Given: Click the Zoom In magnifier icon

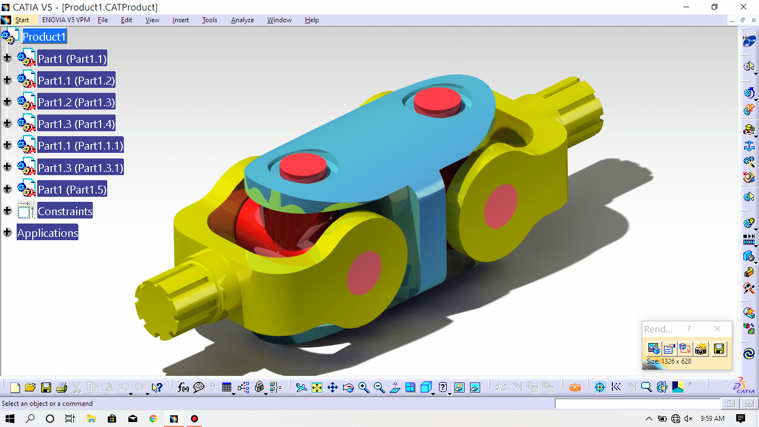Looking at the screenshot, I should pos(364,388).
